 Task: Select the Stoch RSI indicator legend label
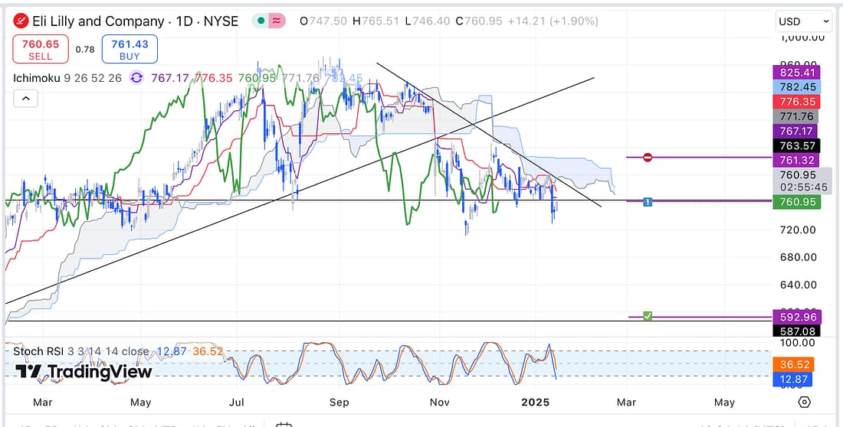point(80,351)
